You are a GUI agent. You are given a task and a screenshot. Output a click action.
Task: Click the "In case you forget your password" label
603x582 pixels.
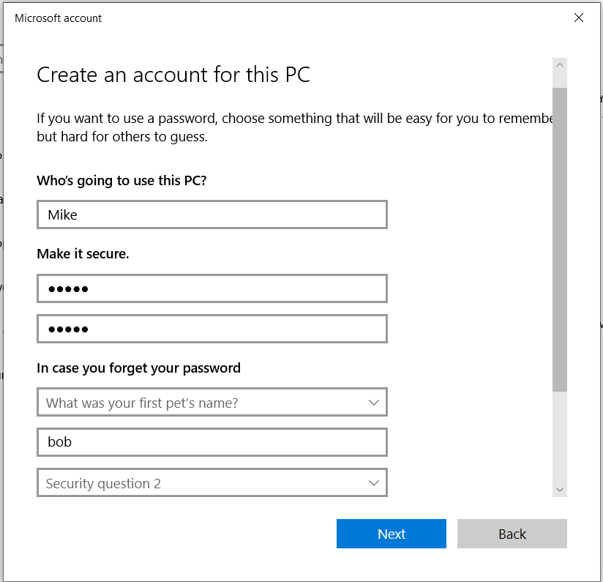tap(138, 368)
